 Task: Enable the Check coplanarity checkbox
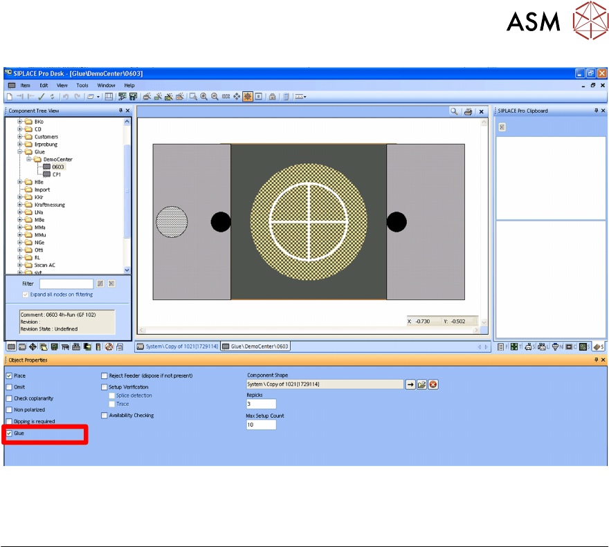click(x=9, y=398)
